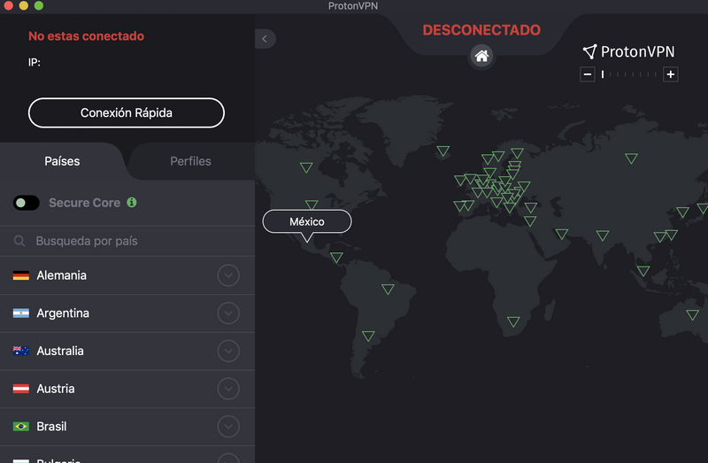
Task: Click the Busqueda por país search field
Action: tap(127, 241)
